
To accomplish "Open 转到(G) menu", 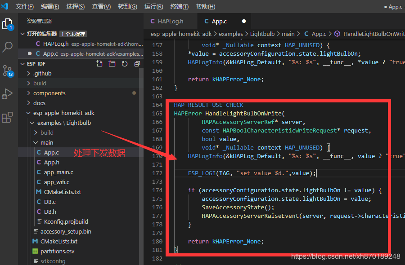I will coord(128,6).
